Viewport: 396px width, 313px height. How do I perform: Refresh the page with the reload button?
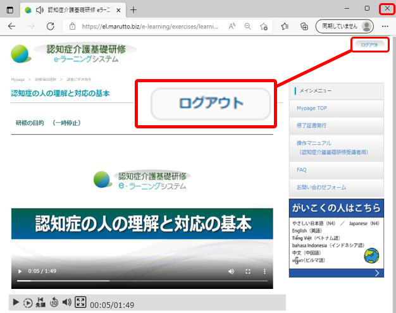[x=51, y=26]
